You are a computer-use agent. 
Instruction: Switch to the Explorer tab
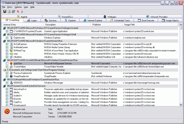pyautogui.click(x=70, y=20)
